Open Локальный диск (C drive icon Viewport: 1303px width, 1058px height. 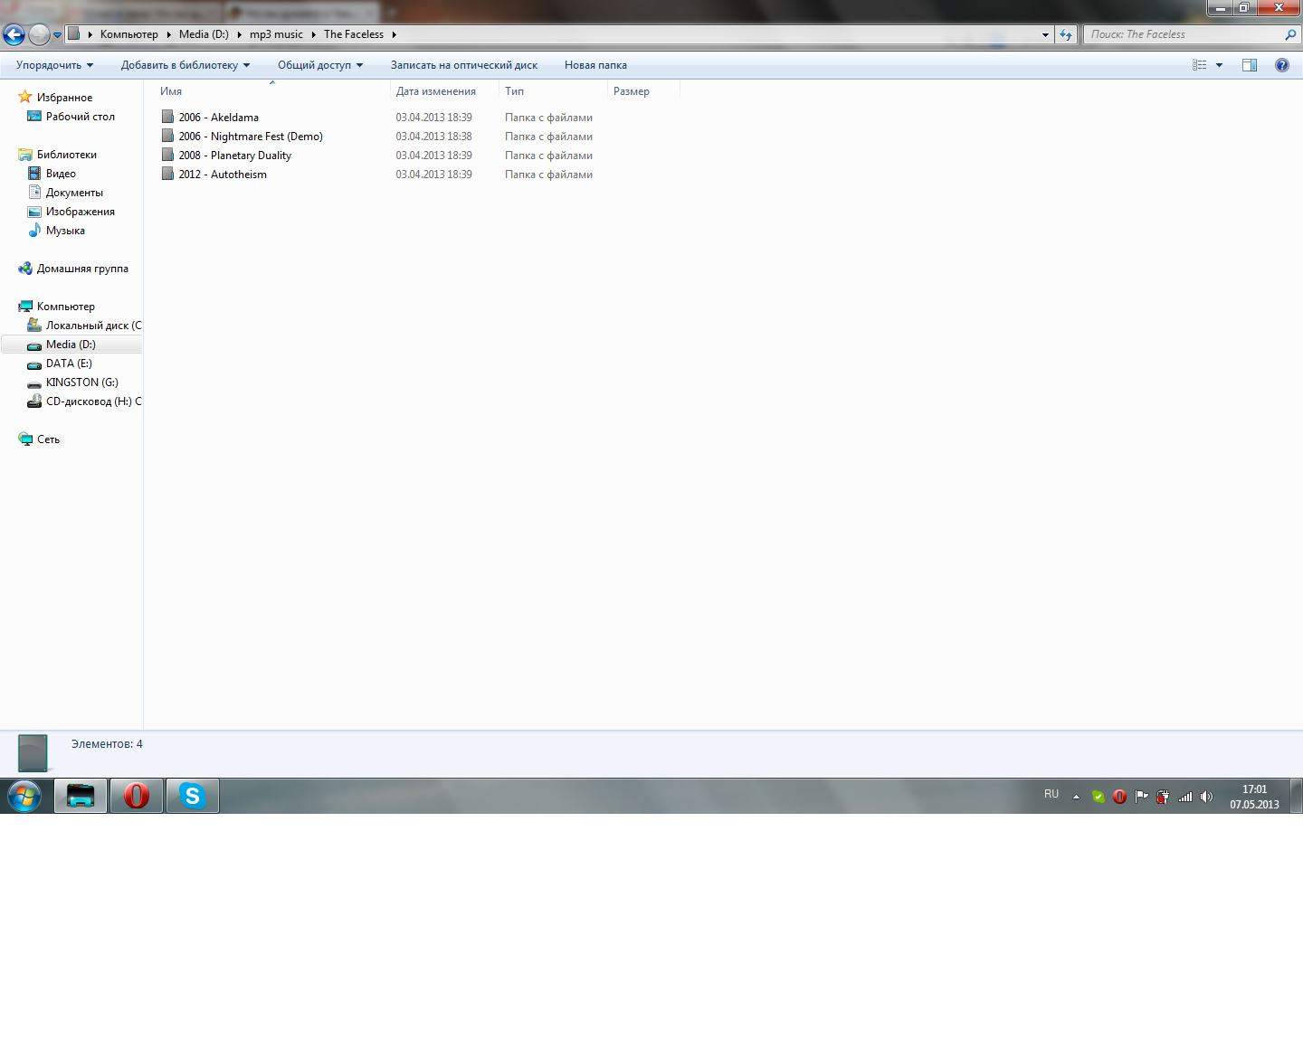pos(34,325)
